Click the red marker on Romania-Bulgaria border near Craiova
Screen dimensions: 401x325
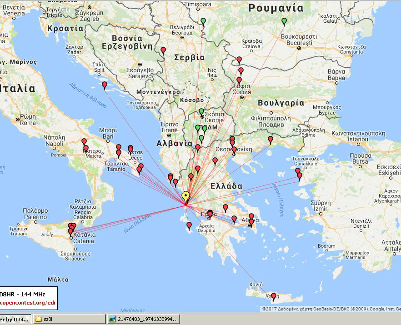(x=239, y=60)
